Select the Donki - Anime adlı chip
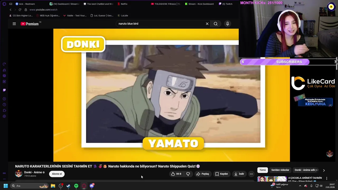 [307, 170]
